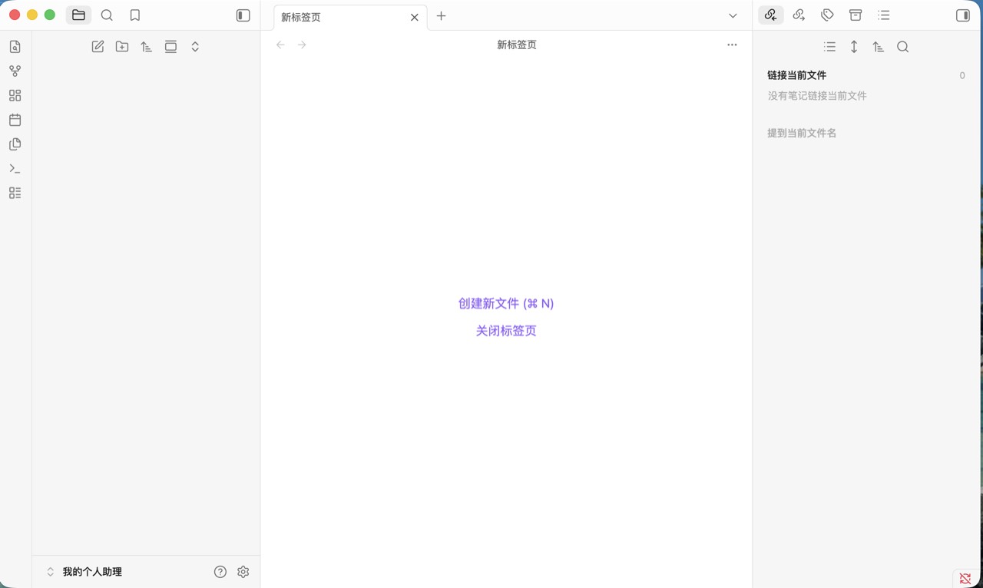Viewport: 983px width, 588px height.
Task: Open vault switcher 我的个人助理
Action: point(84,572)
